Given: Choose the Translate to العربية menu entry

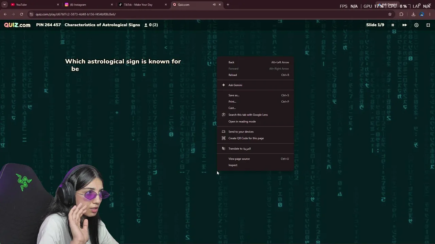Looking at the screenshot, I should tap(255, 148).
